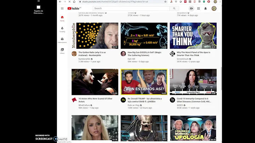Play the Godzilla equation thumbnail
Screen dimensions: 255x143
[144, 36]
